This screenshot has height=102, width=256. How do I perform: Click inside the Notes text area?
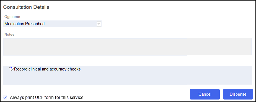(127, 47)
